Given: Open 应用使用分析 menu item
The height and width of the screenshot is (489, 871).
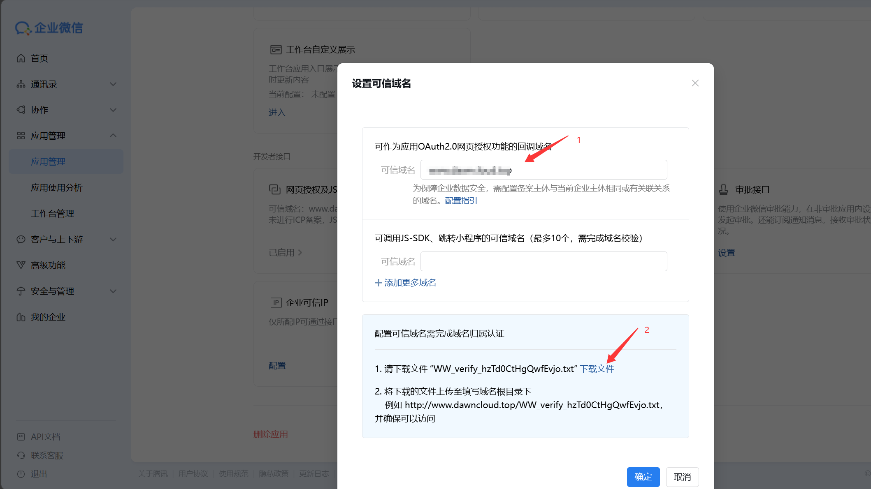Looking at the screenshot, I should pyautogui.click(x=57, y=188).
